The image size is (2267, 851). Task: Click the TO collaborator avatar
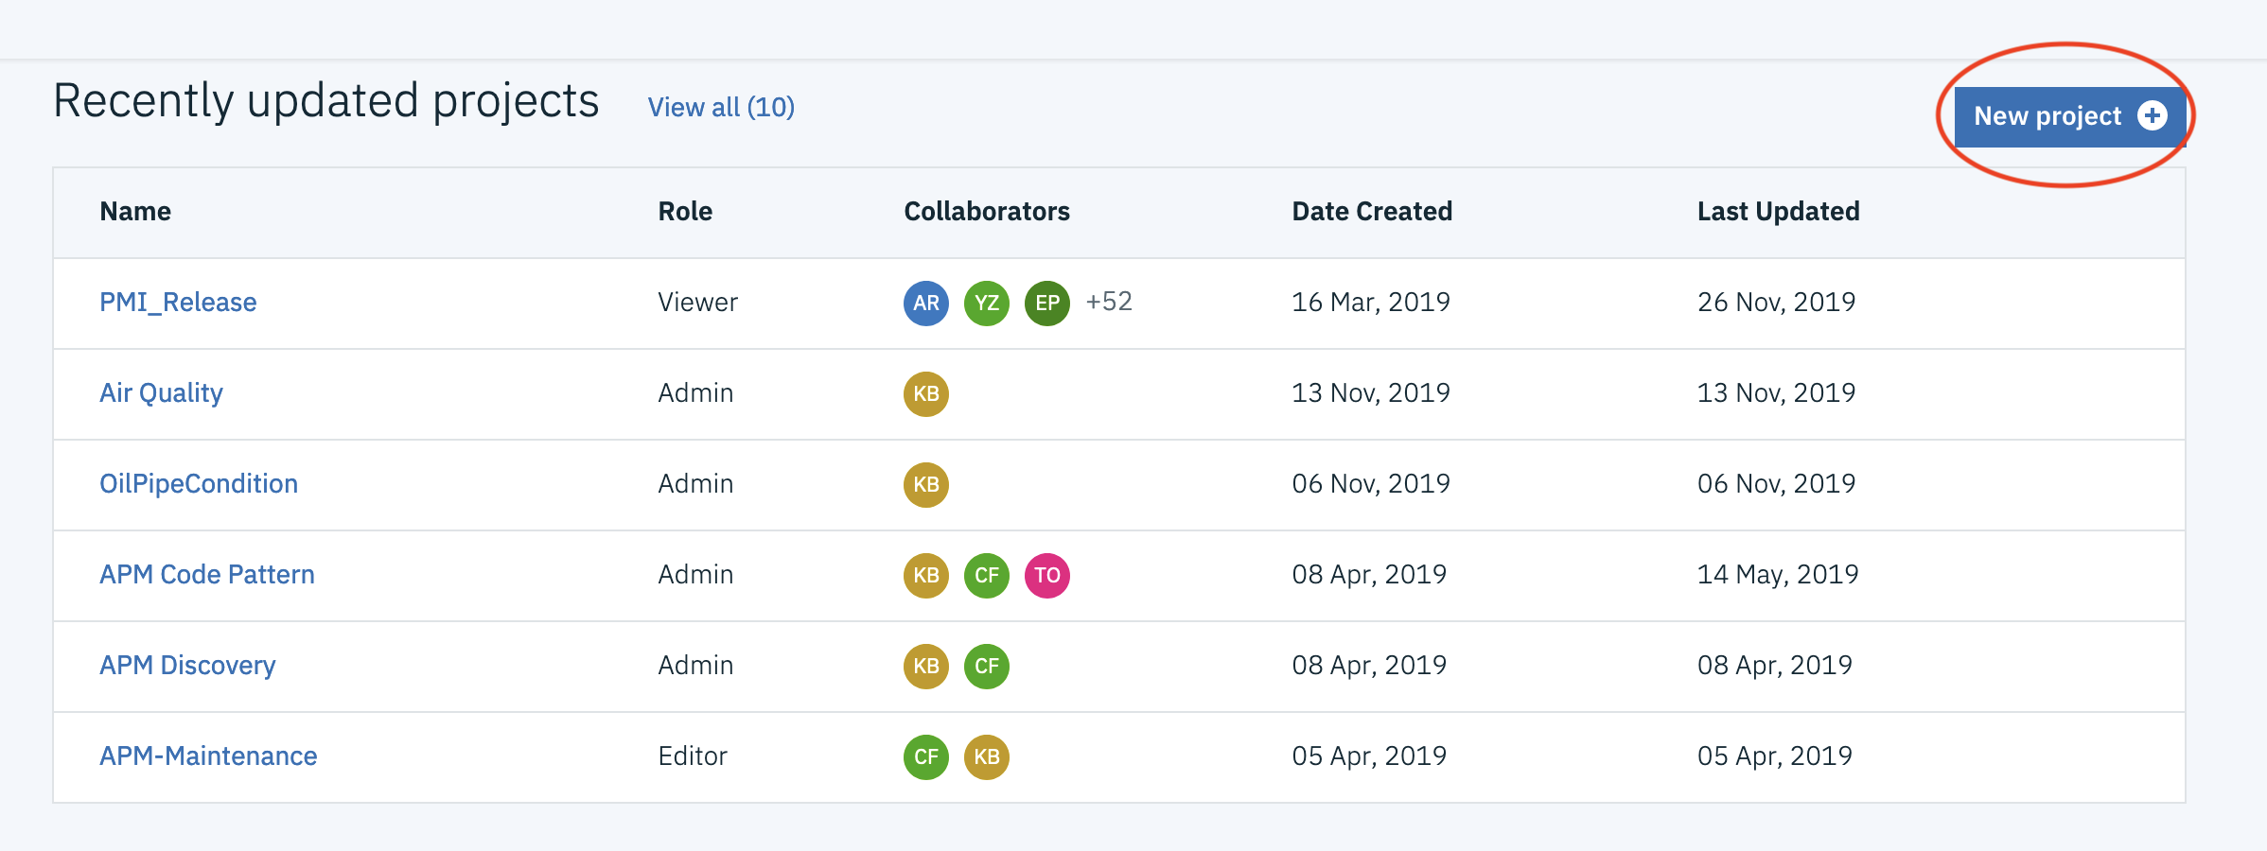point(1047,576)
